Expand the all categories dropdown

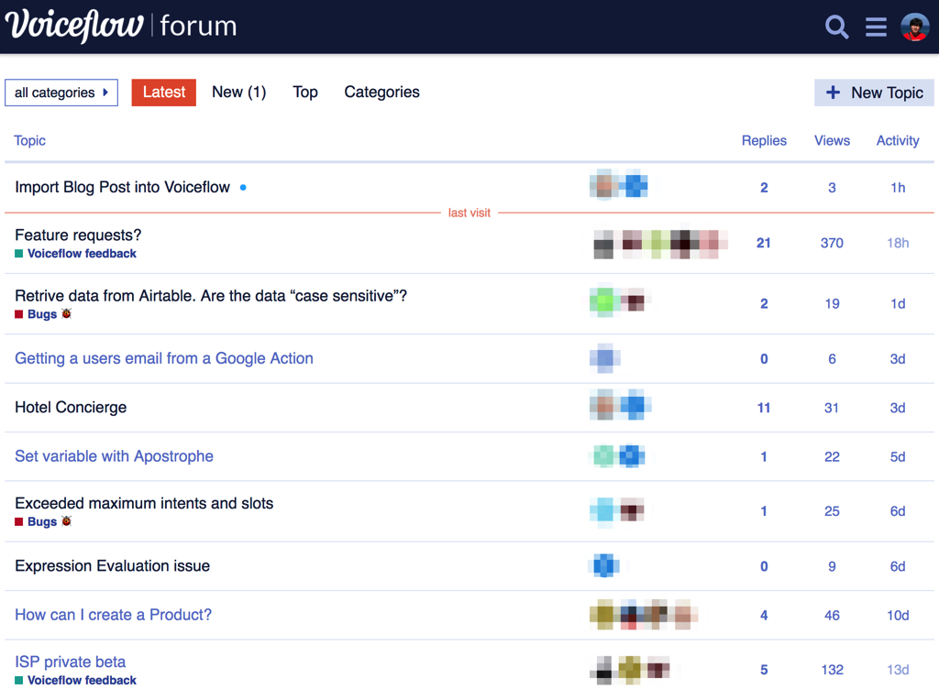pos(61,93)
